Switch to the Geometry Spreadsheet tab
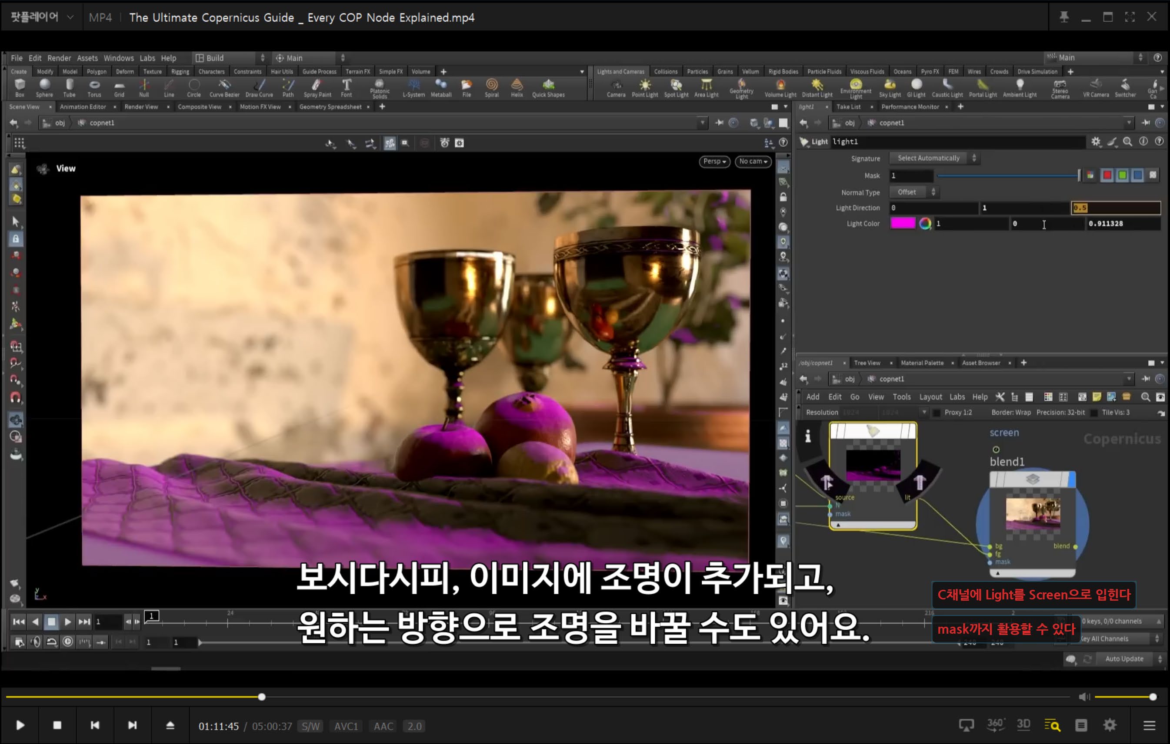Screen dimensions: 1170x744 [330, 107]
